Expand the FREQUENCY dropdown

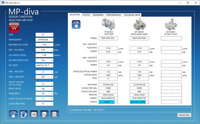[x=44, y=93]
